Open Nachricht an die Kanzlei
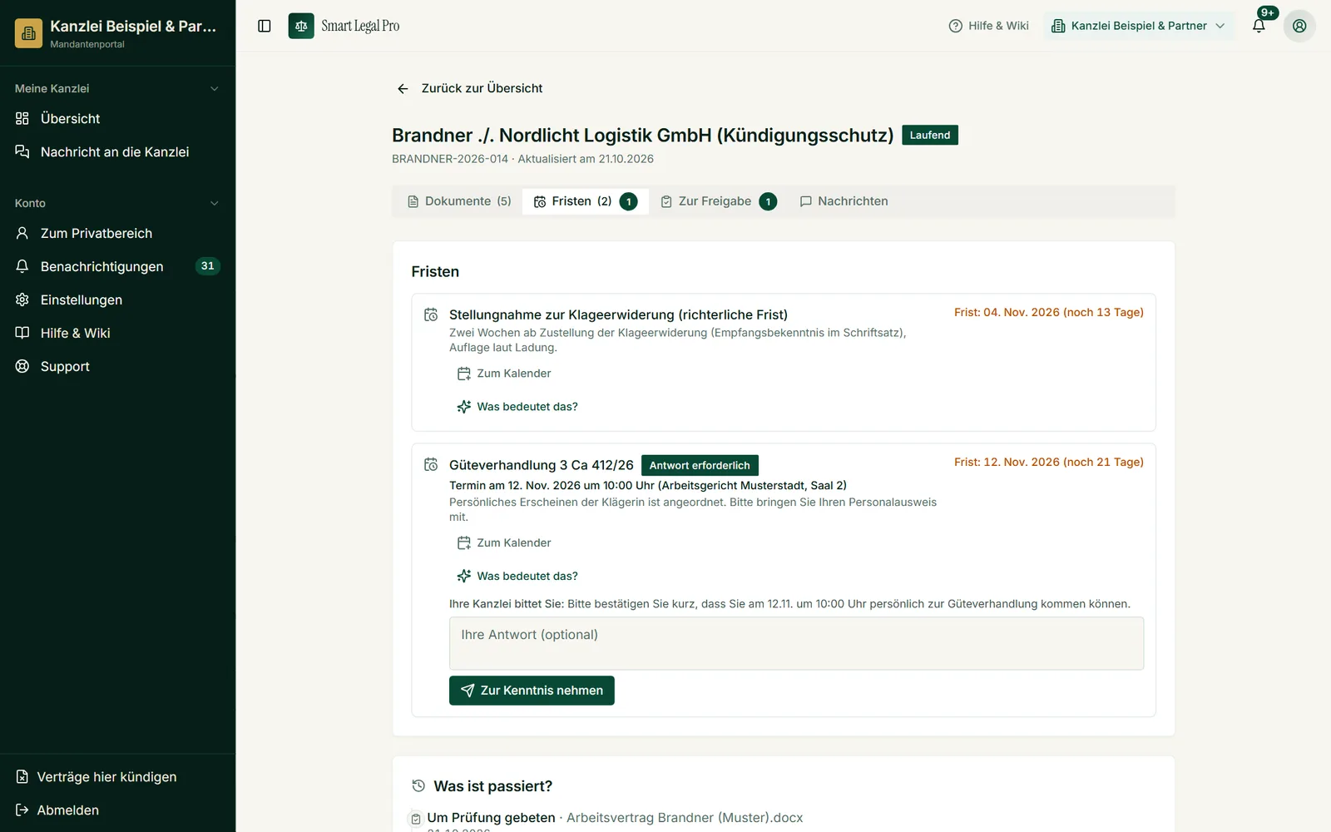1331x832 pixels. pyautogui.click(x=118, y=152)
